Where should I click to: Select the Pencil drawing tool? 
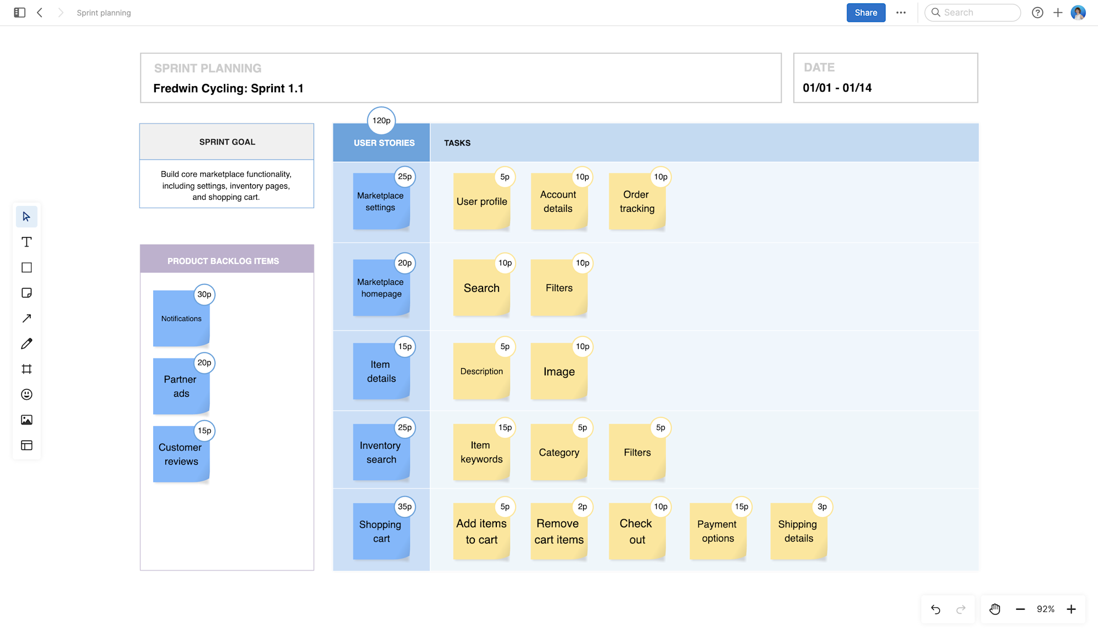(26, 344)
